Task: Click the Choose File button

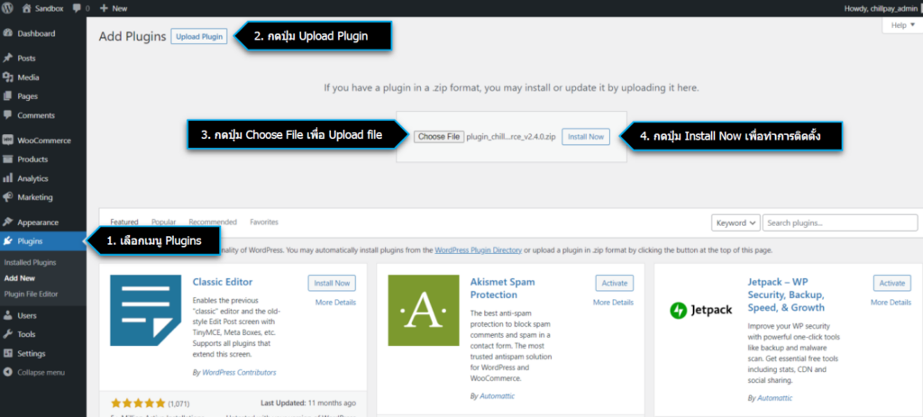Action: click(439, 137)
